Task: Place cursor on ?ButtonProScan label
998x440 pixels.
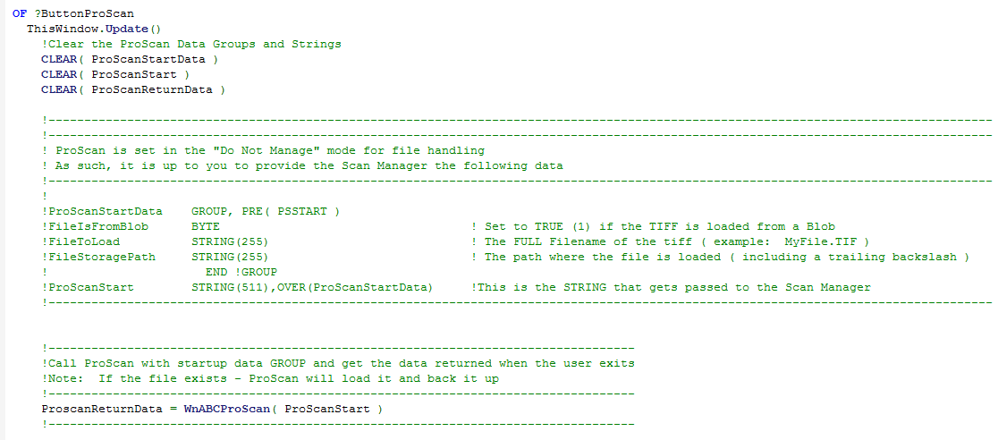Action: [x=80, y=13]
